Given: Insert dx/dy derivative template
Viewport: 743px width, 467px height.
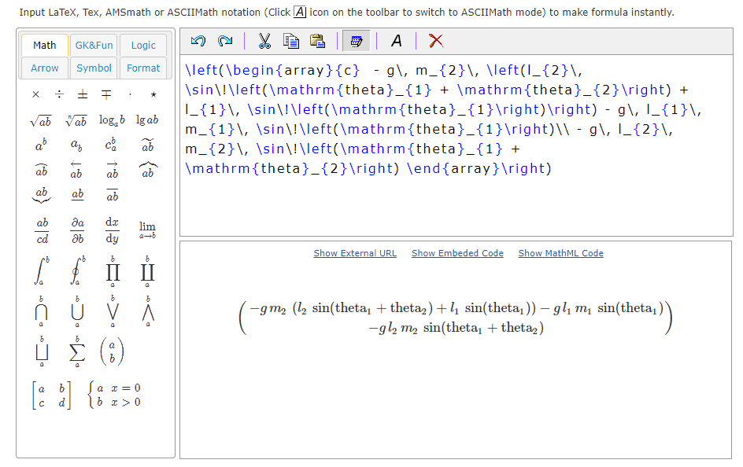Looking at the screenshot, I should (x=113, y=230).
